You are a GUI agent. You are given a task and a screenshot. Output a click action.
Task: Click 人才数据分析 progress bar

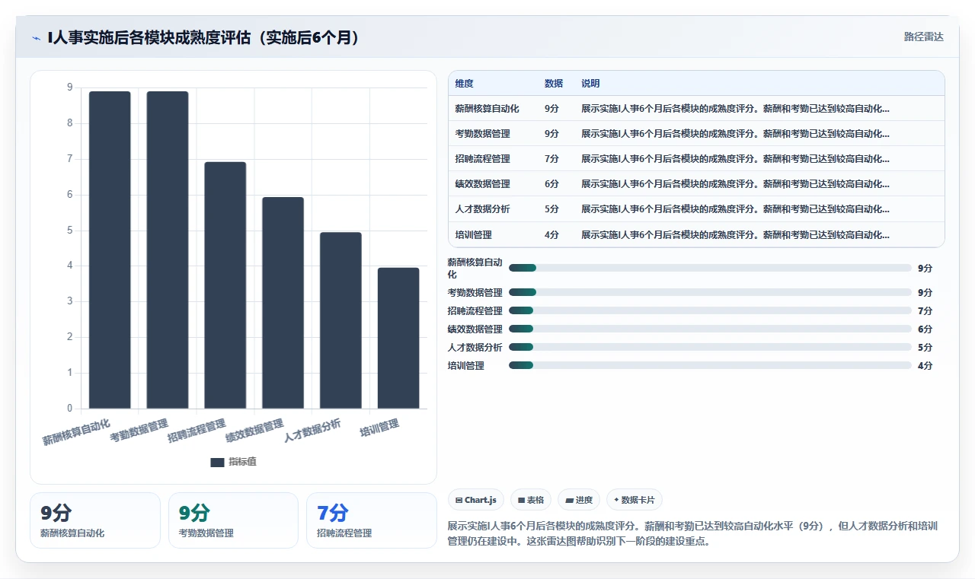[x=710, y=347]
